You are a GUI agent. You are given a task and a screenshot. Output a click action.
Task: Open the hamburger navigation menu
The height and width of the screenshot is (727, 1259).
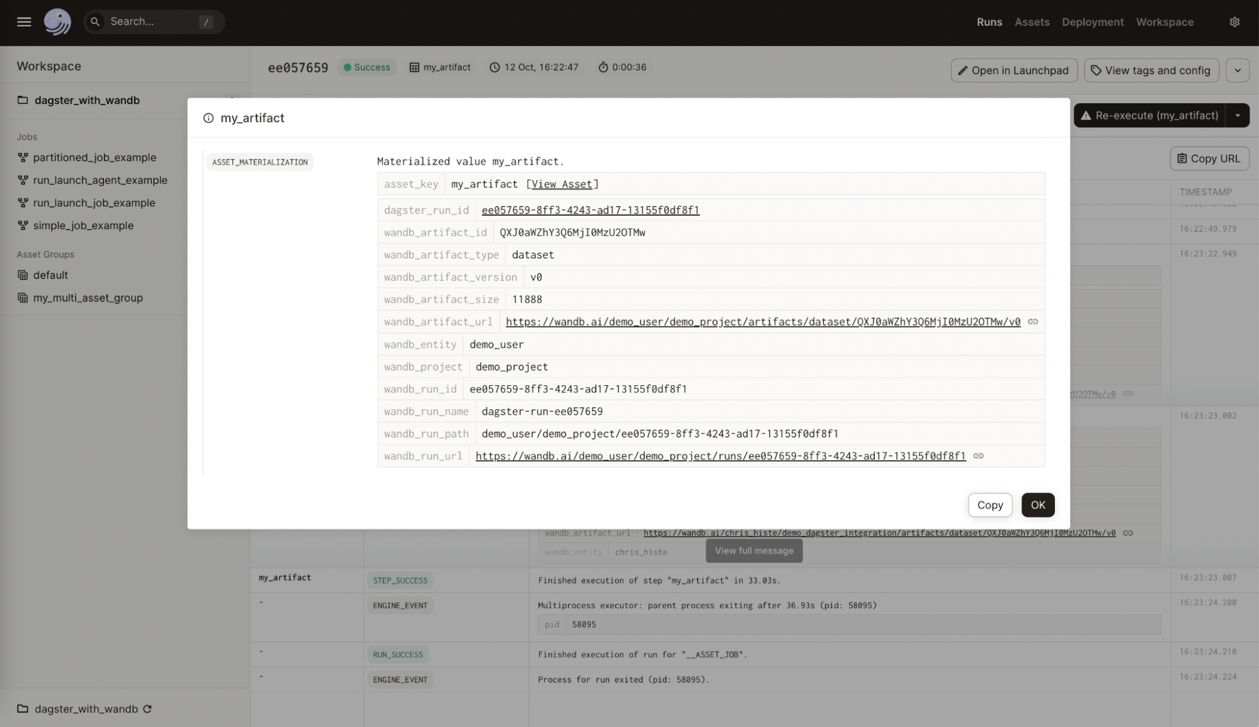24,21
